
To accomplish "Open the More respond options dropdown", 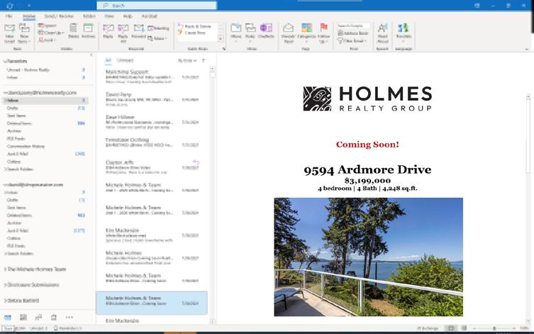I will click(157, 38).
